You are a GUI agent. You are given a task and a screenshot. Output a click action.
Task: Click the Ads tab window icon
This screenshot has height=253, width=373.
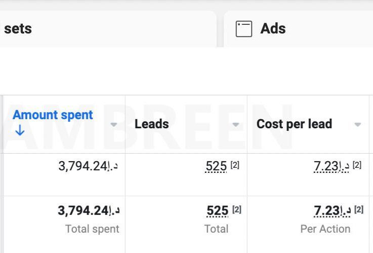244,29
